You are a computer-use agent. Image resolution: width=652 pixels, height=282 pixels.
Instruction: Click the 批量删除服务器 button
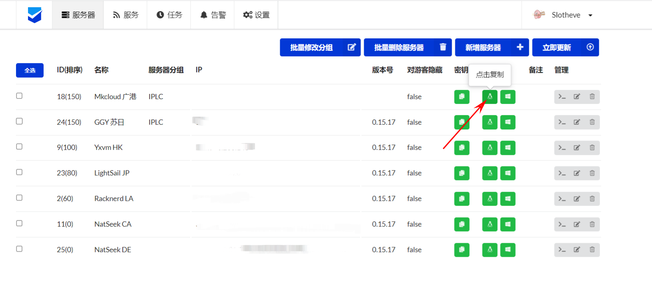pos(407,48)
